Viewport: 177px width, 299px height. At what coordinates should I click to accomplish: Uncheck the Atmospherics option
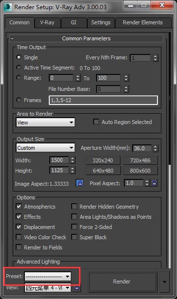tap(19, 206)
